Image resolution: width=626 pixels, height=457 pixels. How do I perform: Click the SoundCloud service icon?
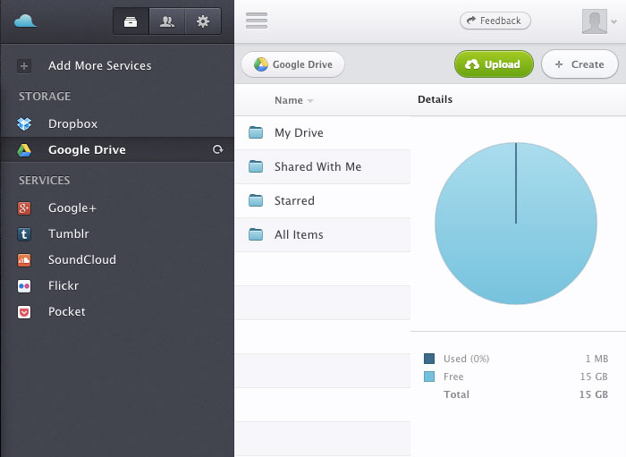tap(25, 260)
